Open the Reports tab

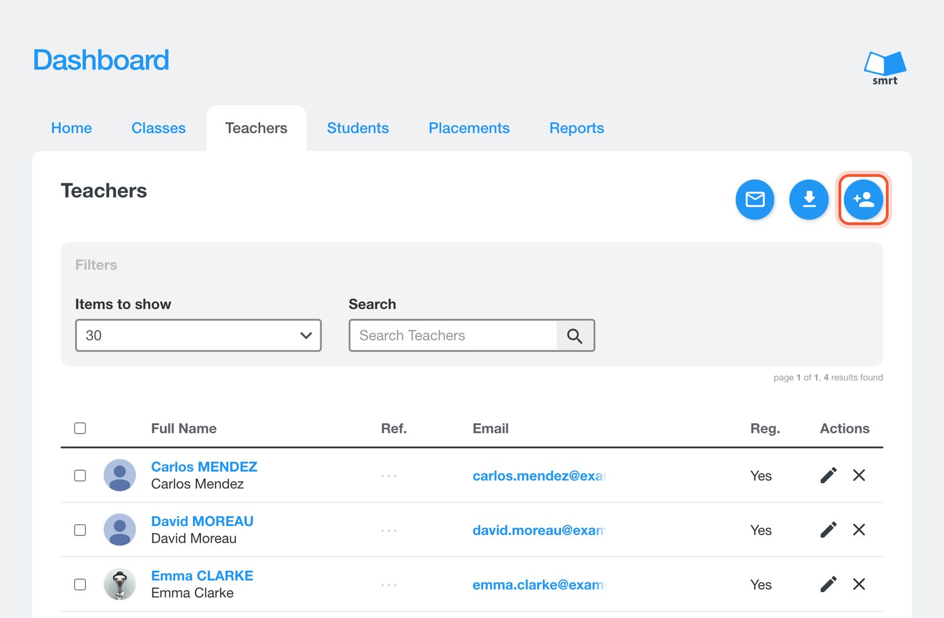click(x=577, y=128)
